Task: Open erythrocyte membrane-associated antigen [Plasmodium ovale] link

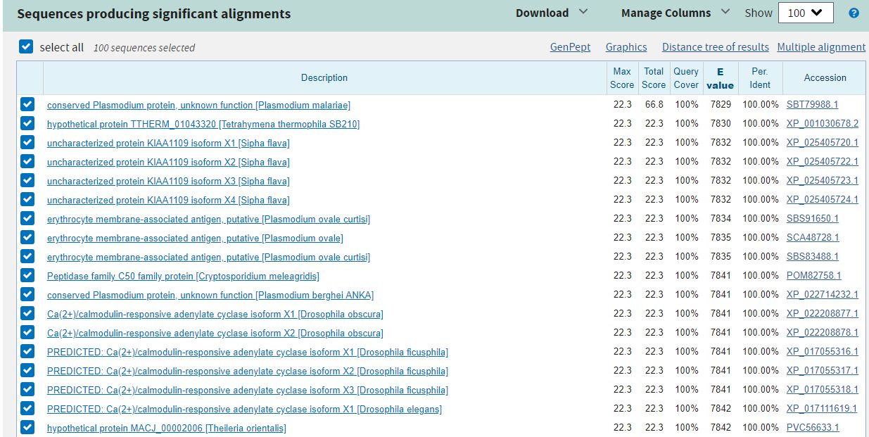Action: point(195,238)
